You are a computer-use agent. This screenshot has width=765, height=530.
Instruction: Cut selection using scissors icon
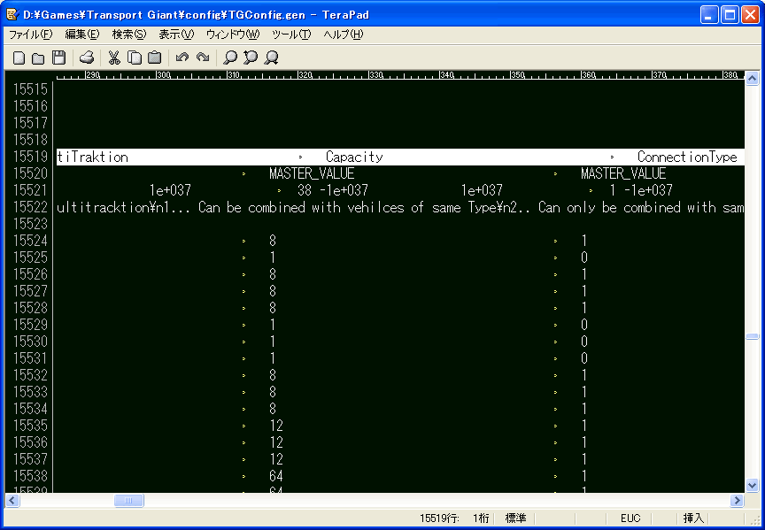pyautogui.click(x=114, y=58)
